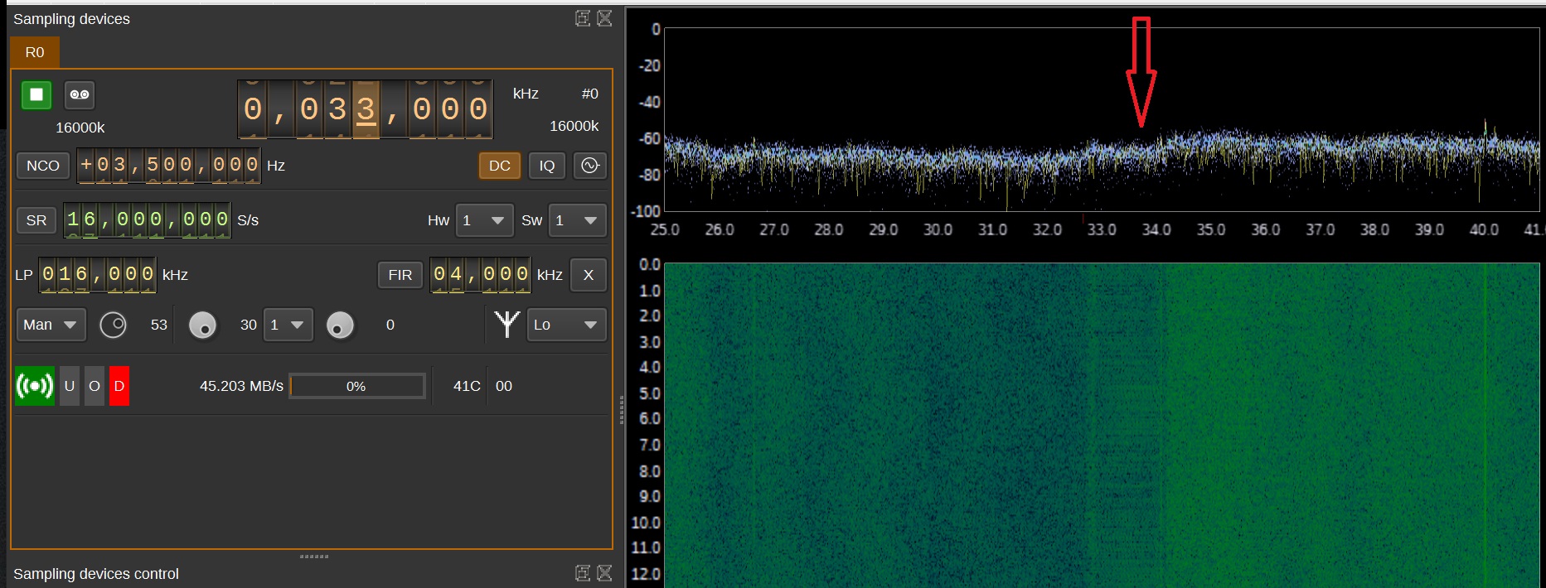Adjust the PGA gain knob at 0

(x=340, y=325)
